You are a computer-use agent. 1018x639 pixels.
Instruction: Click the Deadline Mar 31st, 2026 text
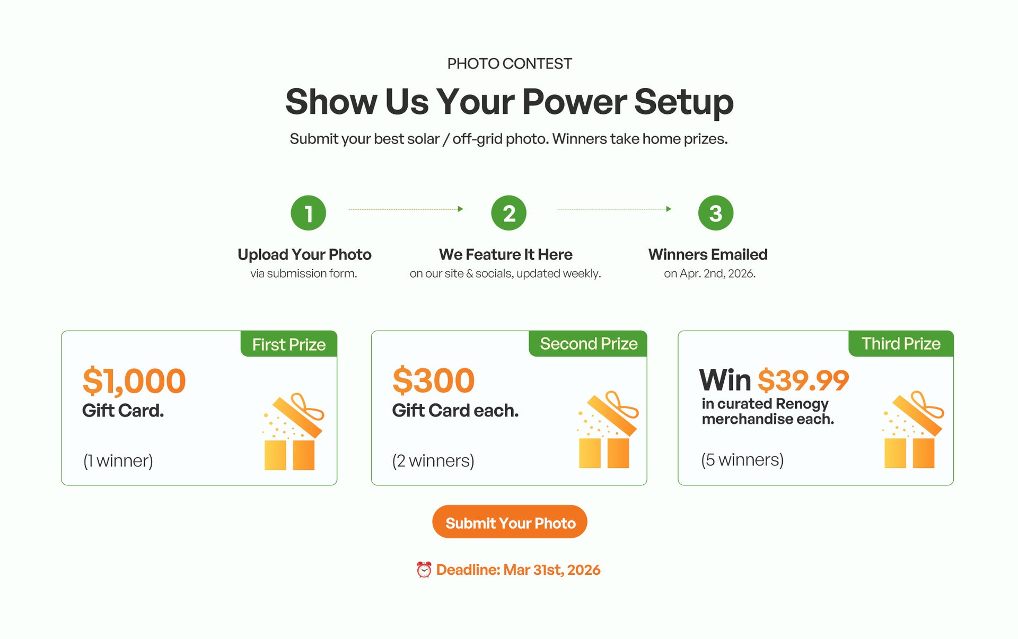(518, 570)
